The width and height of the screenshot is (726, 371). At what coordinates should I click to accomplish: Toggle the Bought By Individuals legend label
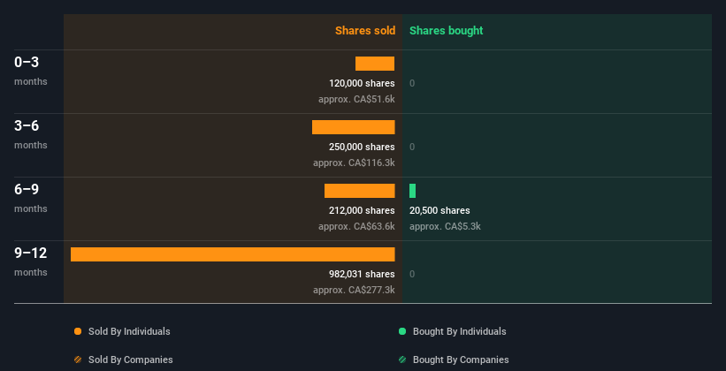459,331
